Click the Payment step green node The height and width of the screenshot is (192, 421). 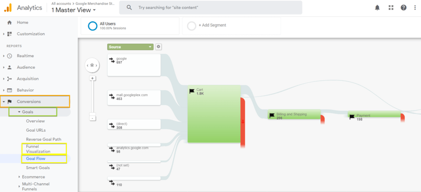[374, 115]
